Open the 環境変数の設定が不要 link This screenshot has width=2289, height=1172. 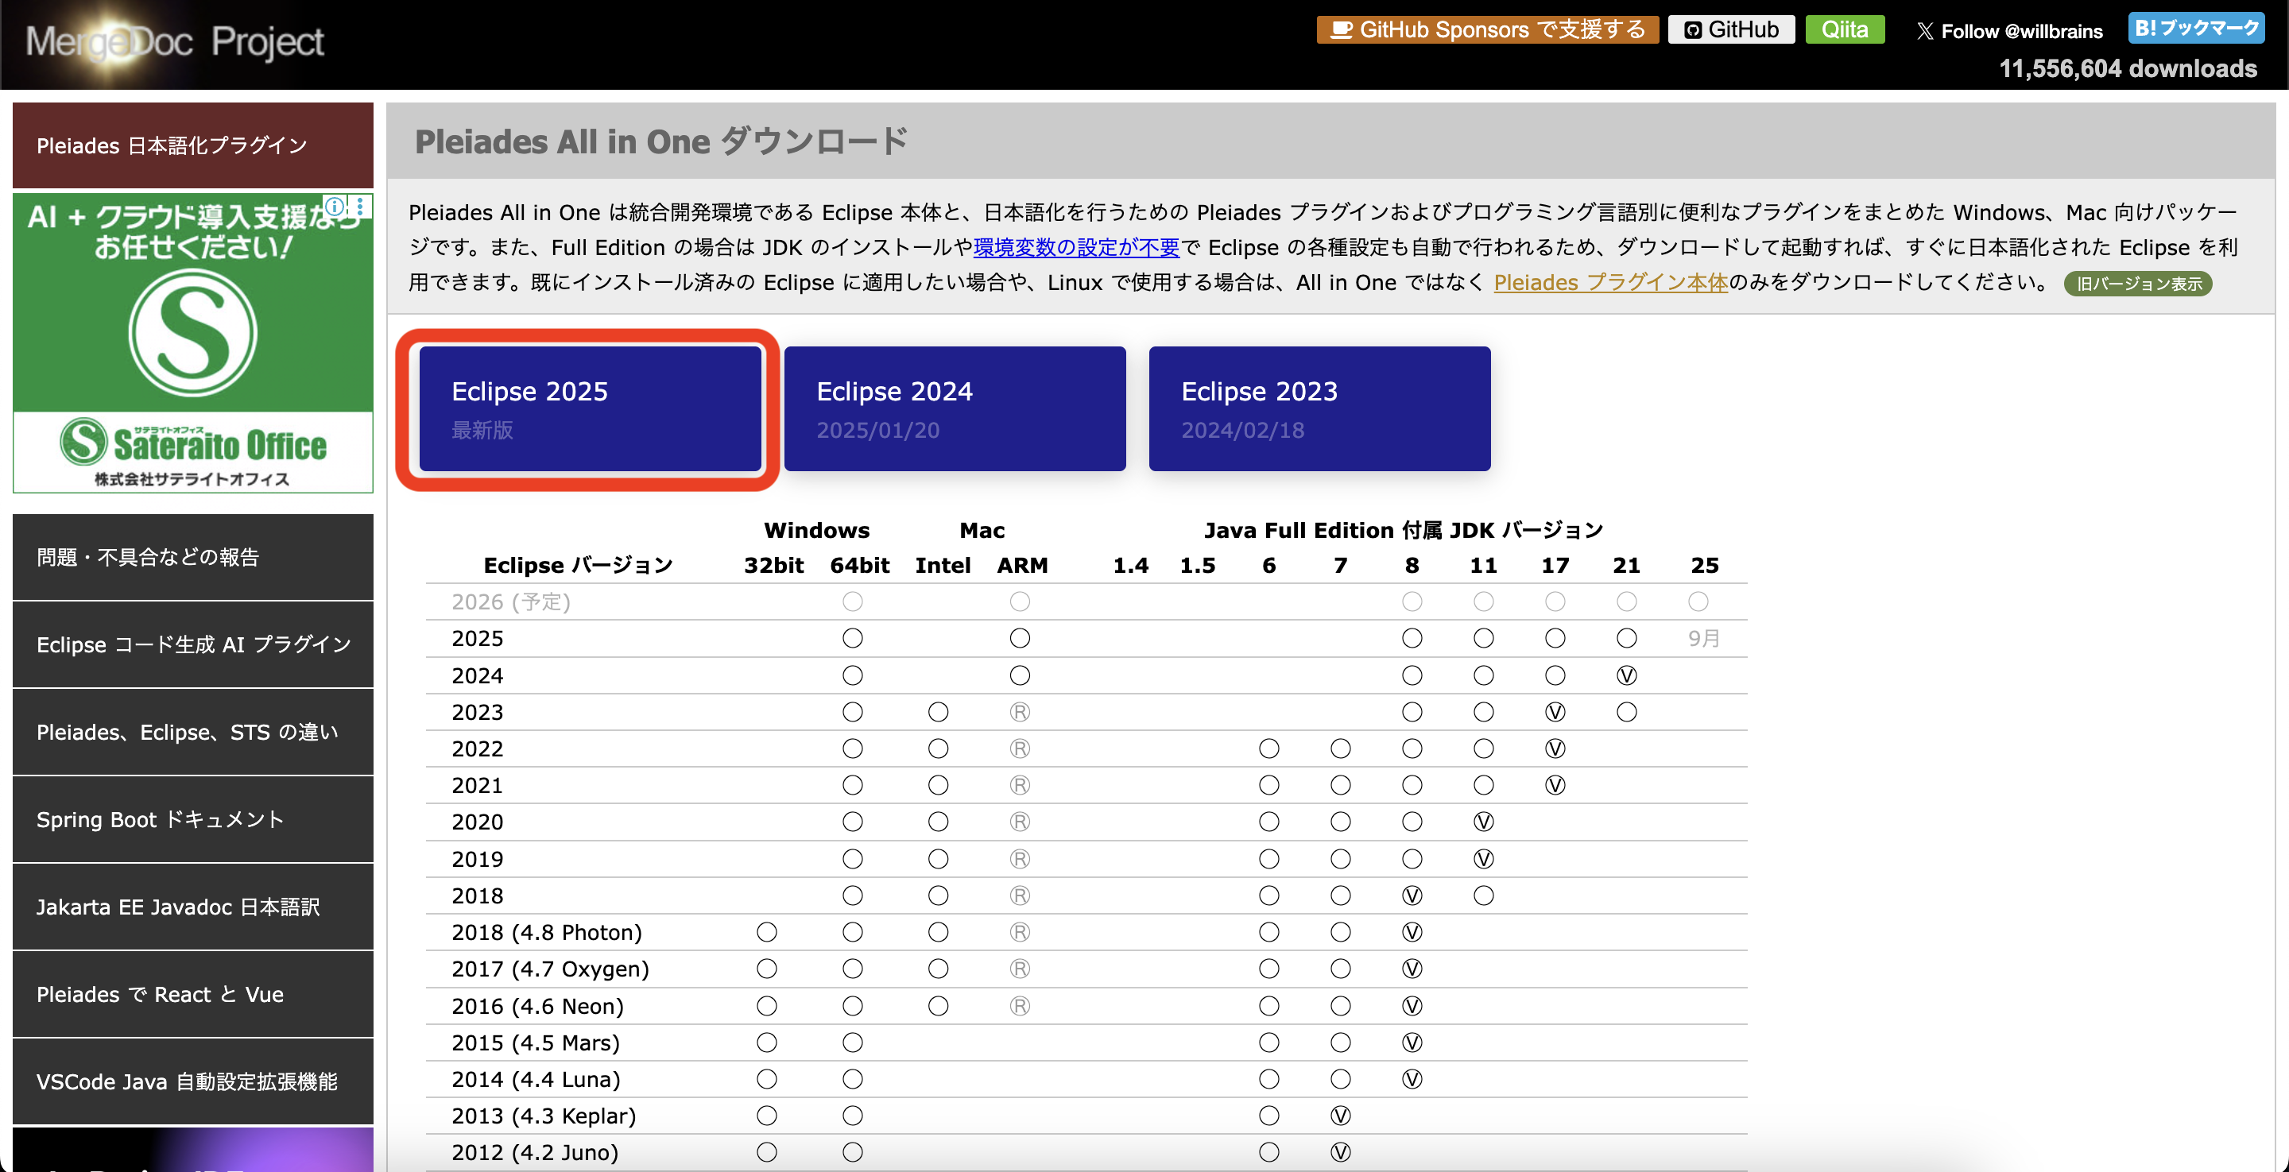tap(1075, 247)
